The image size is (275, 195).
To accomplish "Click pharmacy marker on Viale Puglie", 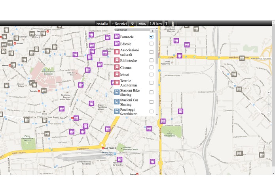I will (163, 121).
